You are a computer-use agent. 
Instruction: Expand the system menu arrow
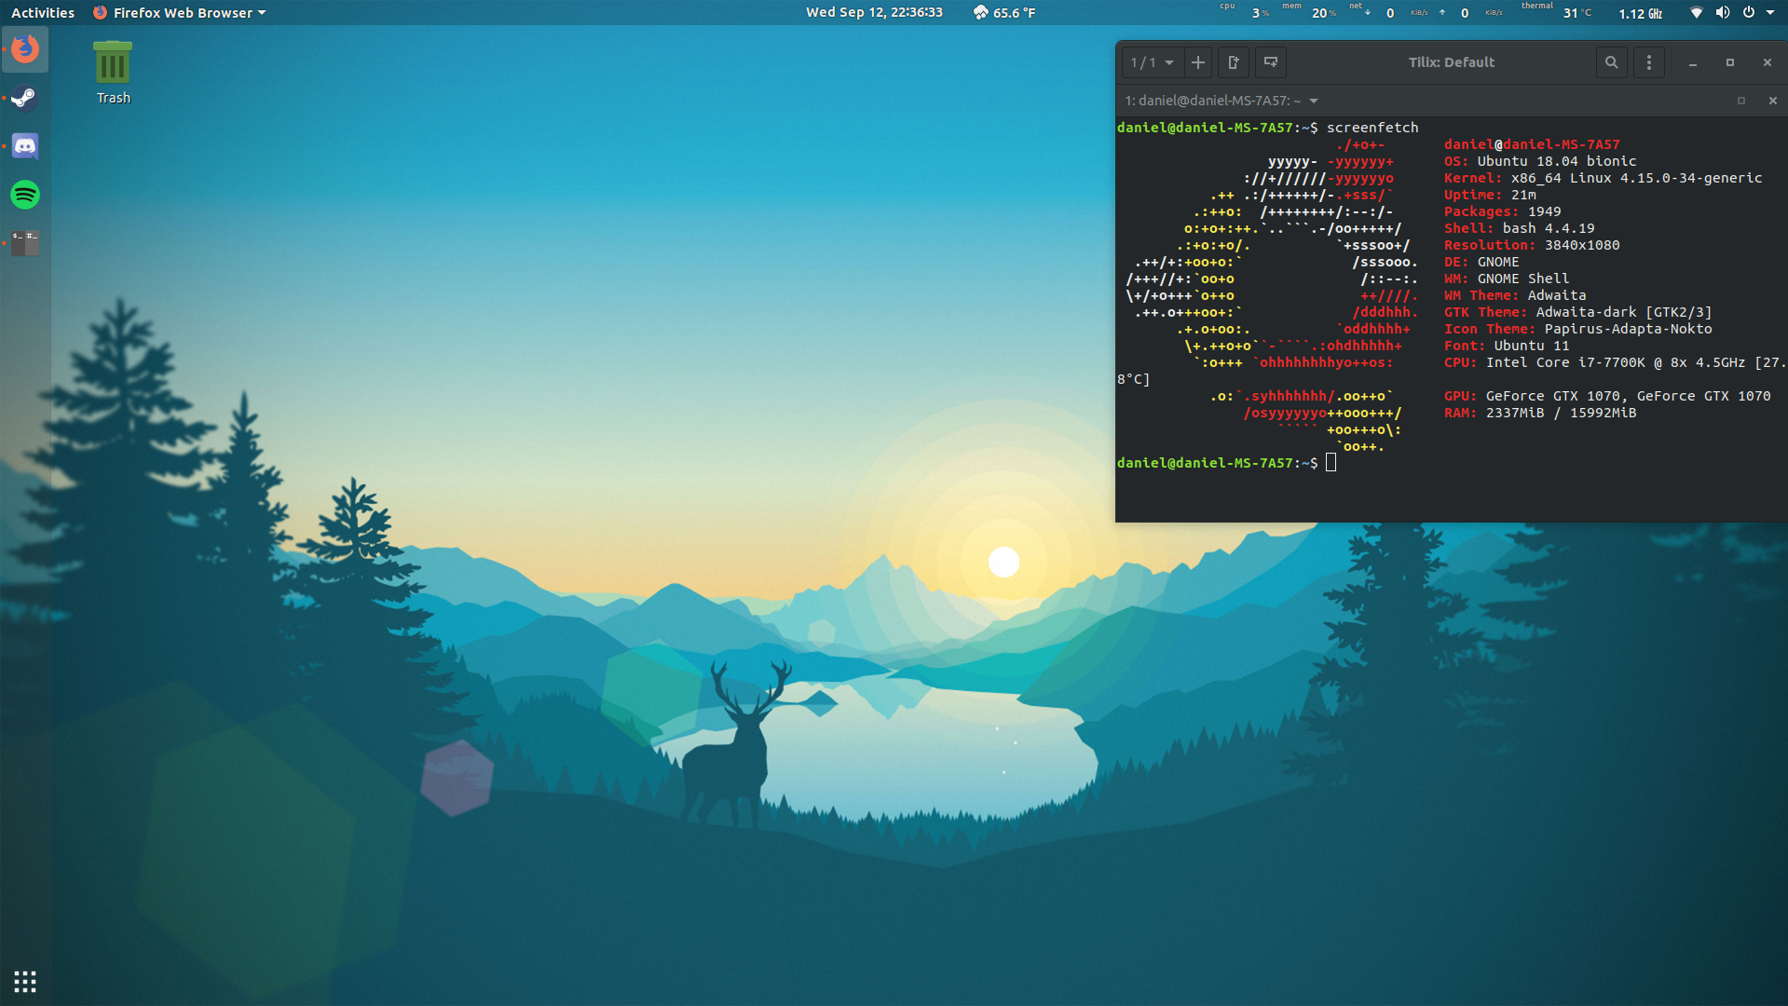[x=1770, y=12]
